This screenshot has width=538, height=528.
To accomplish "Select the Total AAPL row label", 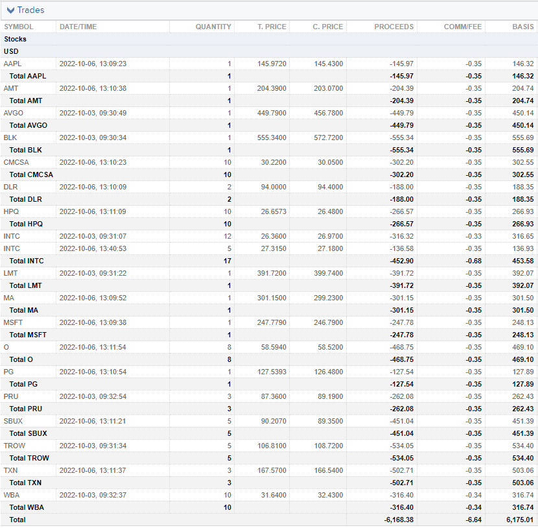I will (x=28, y=76).
